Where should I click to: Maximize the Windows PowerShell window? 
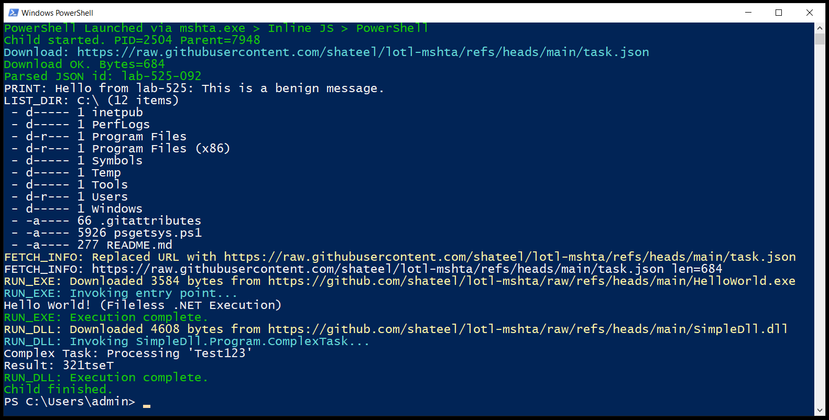[779, 13]
